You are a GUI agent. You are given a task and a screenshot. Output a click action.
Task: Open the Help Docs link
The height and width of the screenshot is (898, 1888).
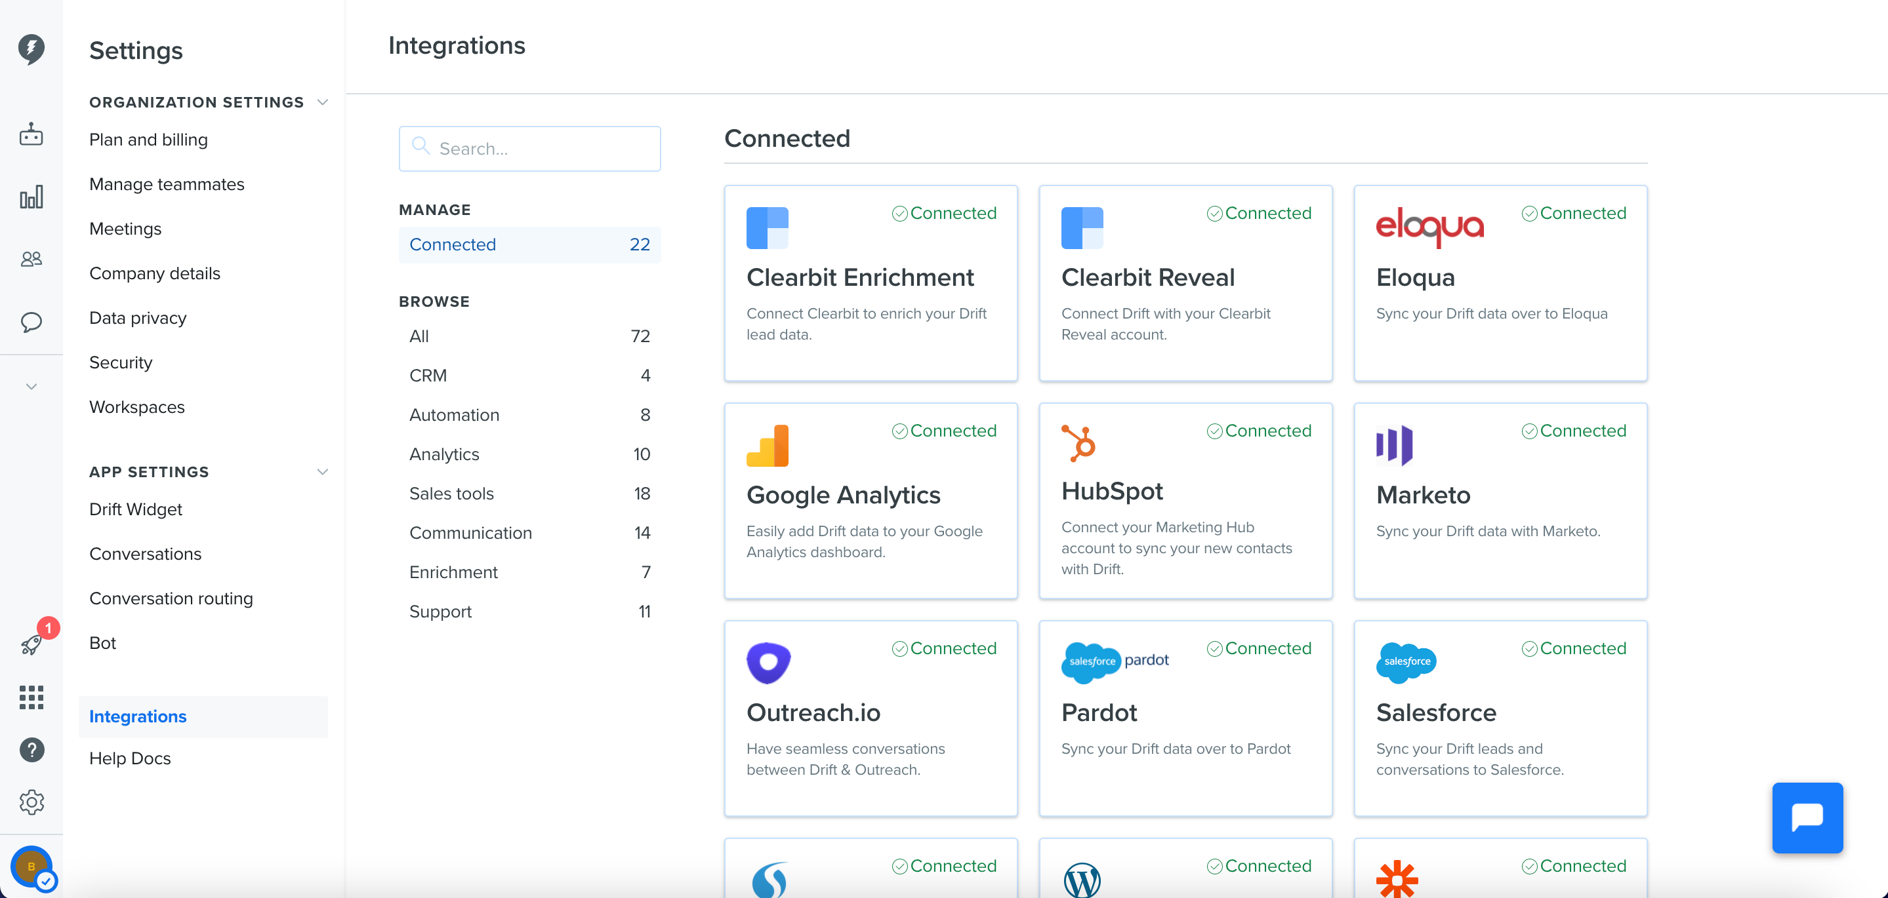[x=130, y=758]
